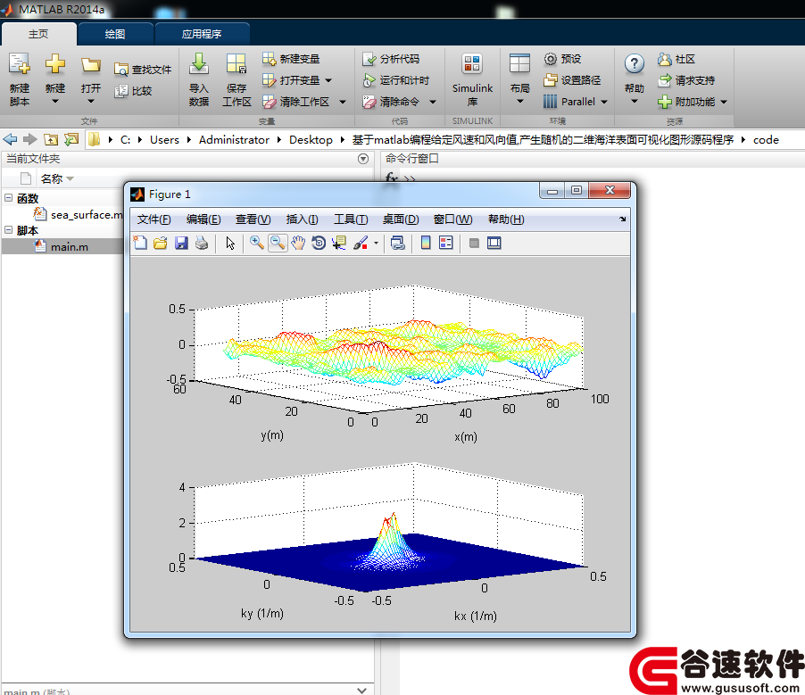
Task: Click the Open folder icon in ribbon
Action: click(91, 64)
